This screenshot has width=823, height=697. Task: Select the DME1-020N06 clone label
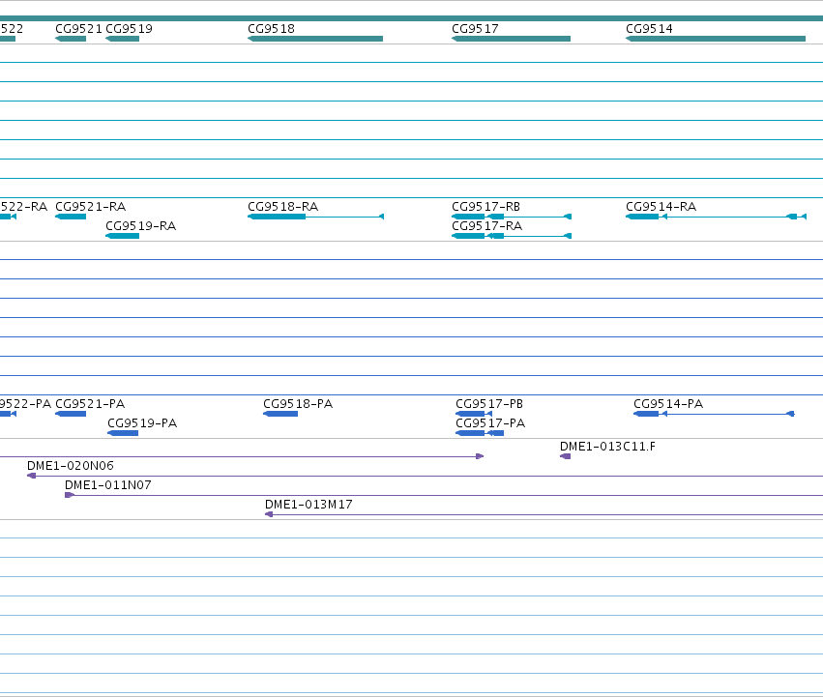(x=71, y=466)
